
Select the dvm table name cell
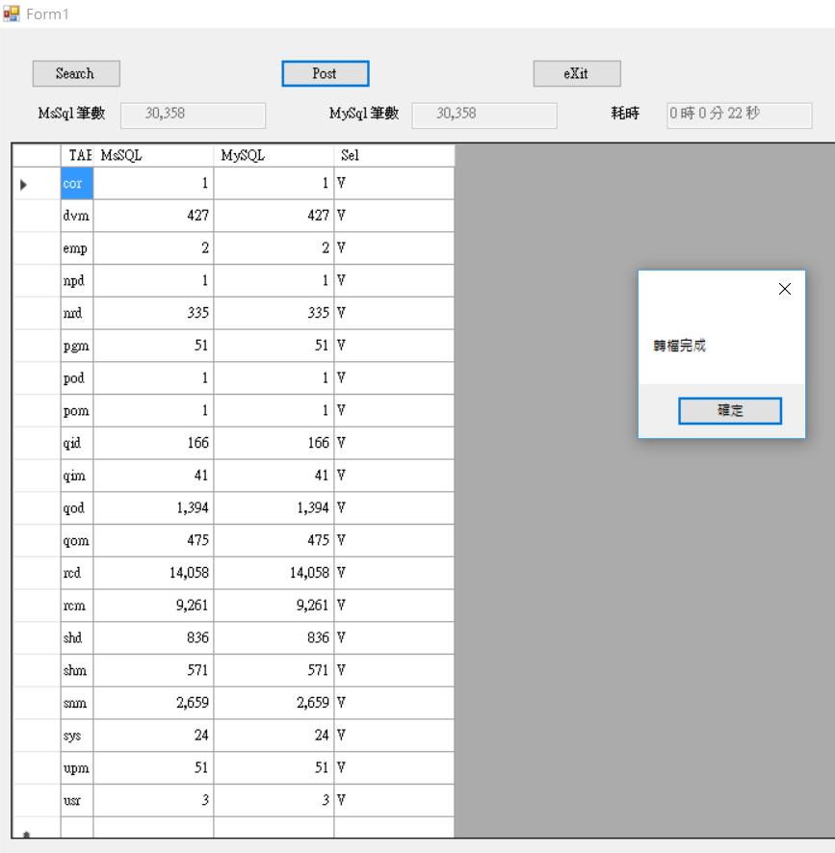pyautogui.click(x=77, y=216)
